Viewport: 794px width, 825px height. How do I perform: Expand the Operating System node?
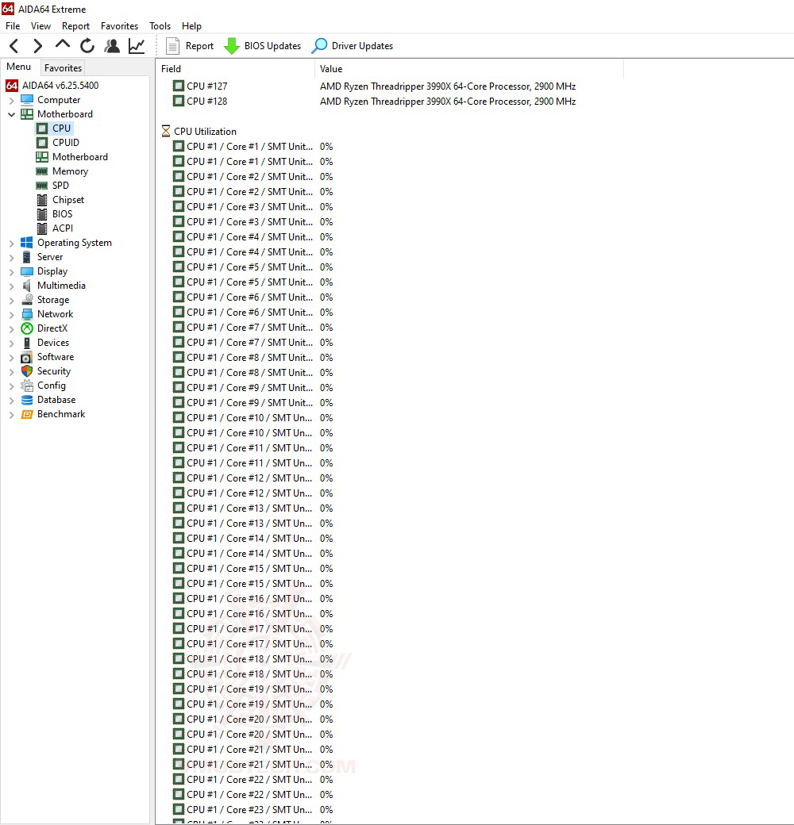tap(12, 243)
